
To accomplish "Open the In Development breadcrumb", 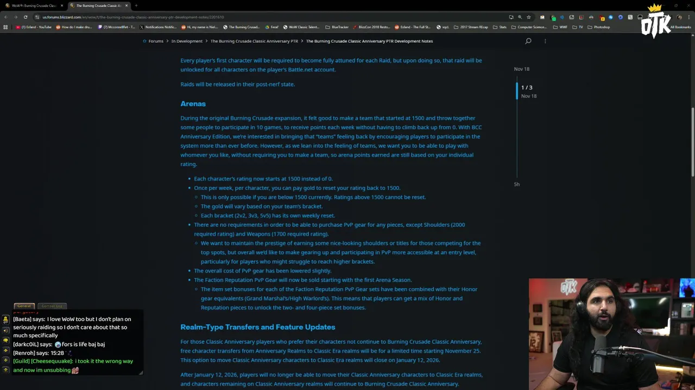I will [x=187, y=41].
